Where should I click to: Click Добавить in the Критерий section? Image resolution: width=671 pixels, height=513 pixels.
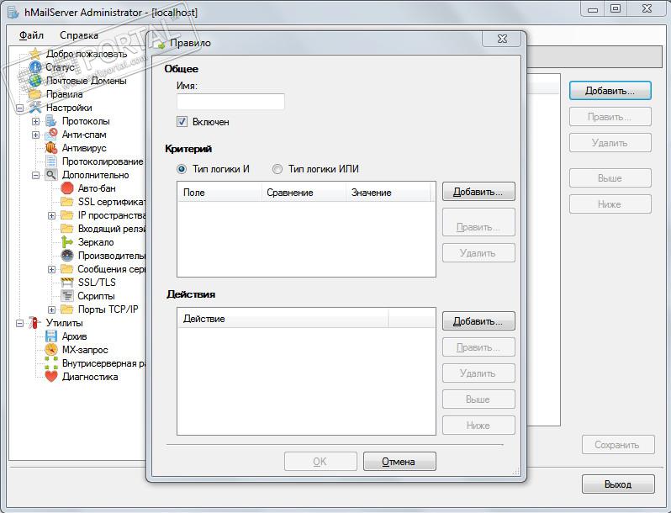[x=478, y=192]
